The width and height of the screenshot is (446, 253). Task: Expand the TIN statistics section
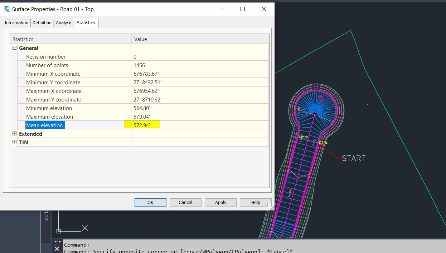[14, 142]
